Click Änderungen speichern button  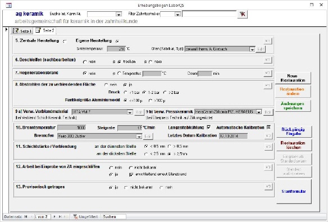coord(293,106)
